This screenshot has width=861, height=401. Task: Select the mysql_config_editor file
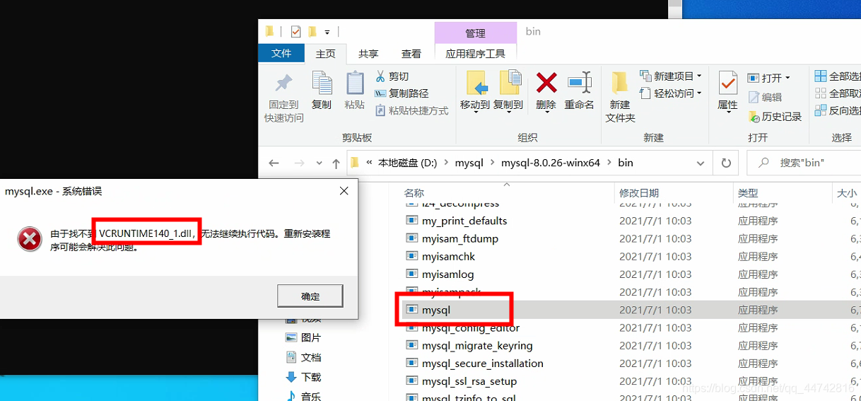[471, 327]
